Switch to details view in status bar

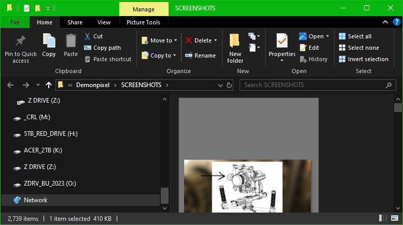pos(383,219)
